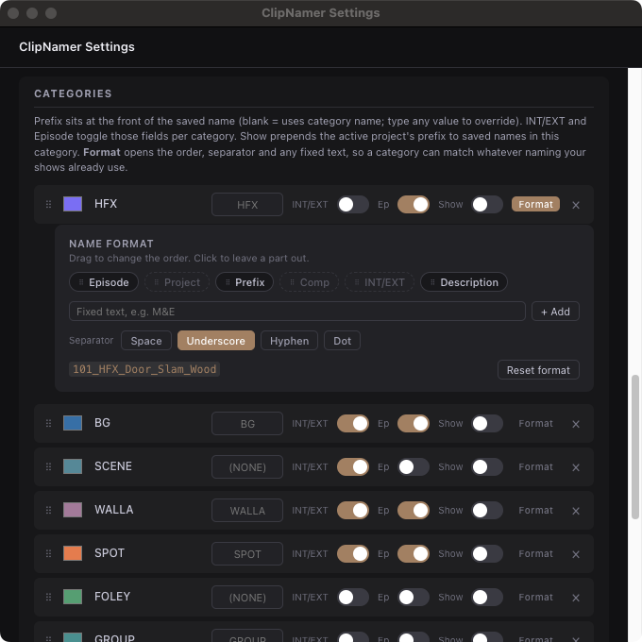Edit the SCENE prefix field showing (NONE)

coord(247,467)
